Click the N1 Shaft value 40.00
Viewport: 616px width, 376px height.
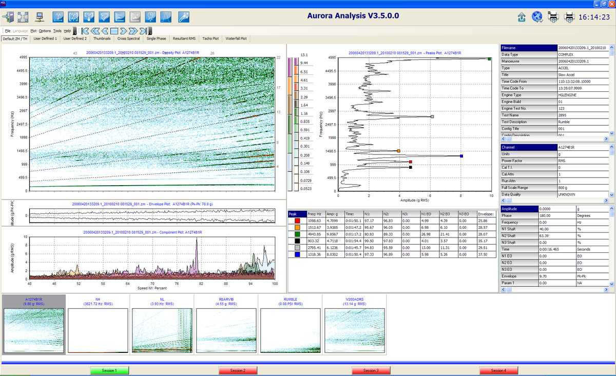(x=556, y=229)
